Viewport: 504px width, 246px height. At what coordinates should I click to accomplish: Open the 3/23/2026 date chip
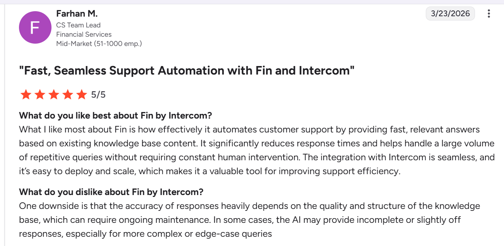pos(450,13)
